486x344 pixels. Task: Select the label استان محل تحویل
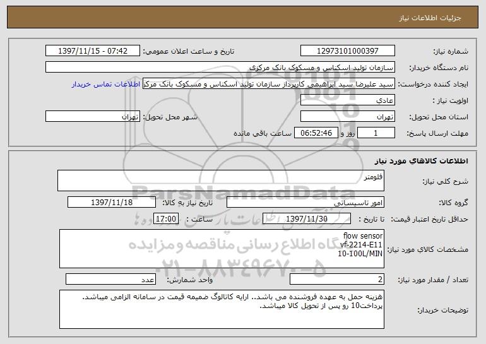point(439,117)
